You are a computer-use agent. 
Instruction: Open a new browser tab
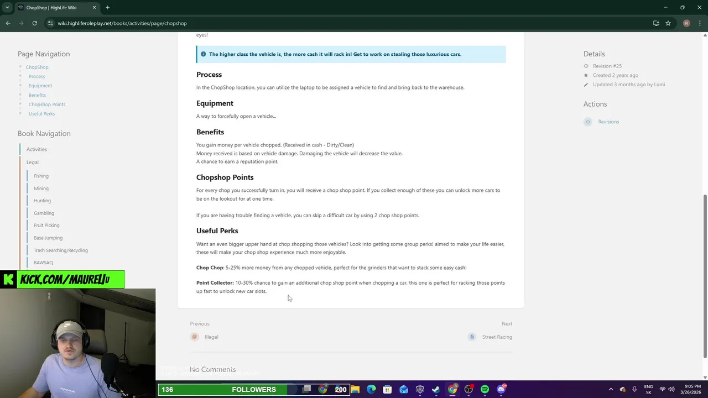pos(107,7)
